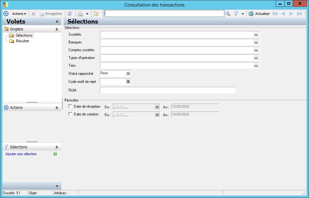Click the RUM text field
This screenshot has height=198, width=309.
coord(167,90)
